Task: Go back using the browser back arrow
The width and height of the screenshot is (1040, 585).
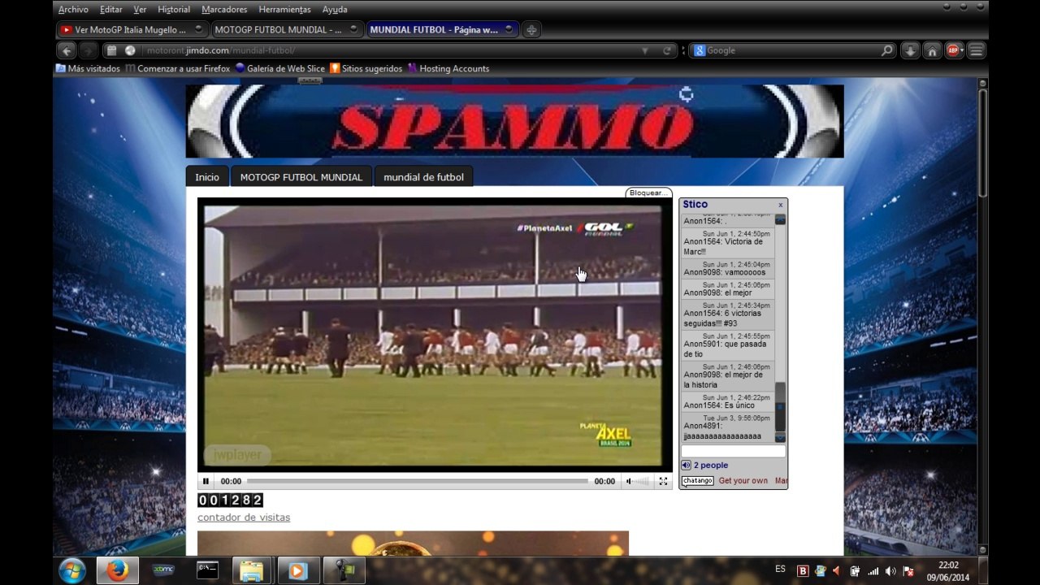Action: (x=67, y=50)
